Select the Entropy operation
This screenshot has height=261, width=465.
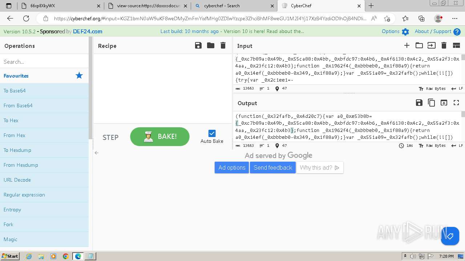point(44,210)
